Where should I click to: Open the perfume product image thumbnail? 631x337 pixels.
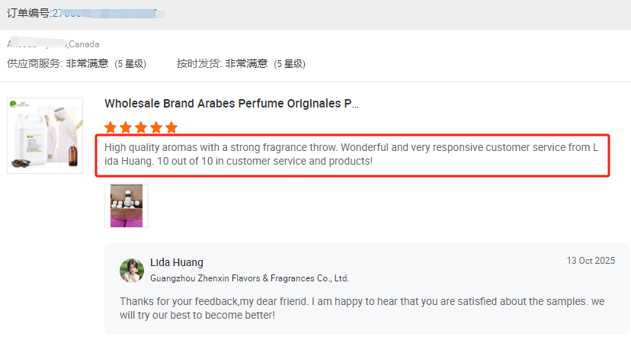click(x=45, y=135)
